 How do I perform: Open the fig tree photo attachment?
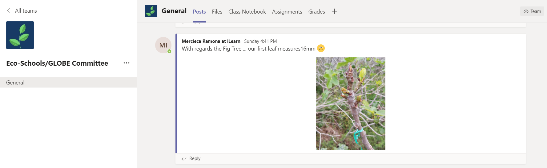point(351,104)
